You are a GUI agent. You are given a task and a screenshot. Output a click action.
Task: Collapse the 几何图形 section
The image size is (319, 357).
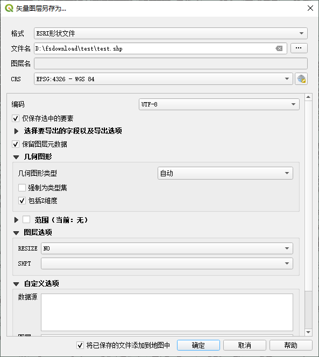point(16,157)
